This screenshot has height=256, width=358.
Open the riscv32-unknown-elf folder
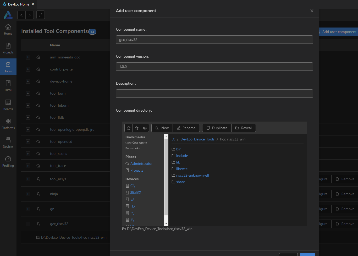tap(192, 175)
